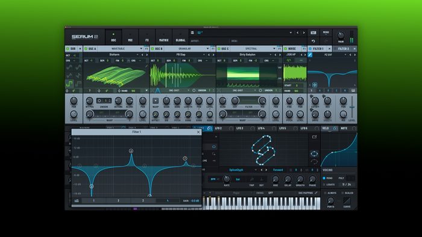
Task: Open OSC A Wavetable type dropdown
Action: [141, 49]
